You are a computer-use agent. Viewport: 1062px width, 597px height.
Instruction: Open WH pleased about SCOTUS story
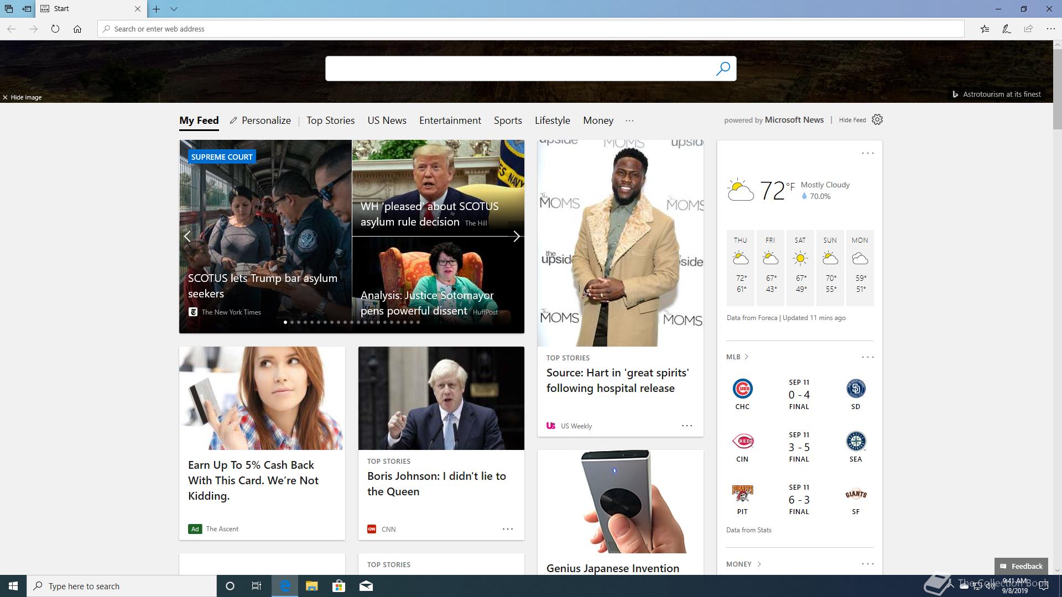pos(430,214)
